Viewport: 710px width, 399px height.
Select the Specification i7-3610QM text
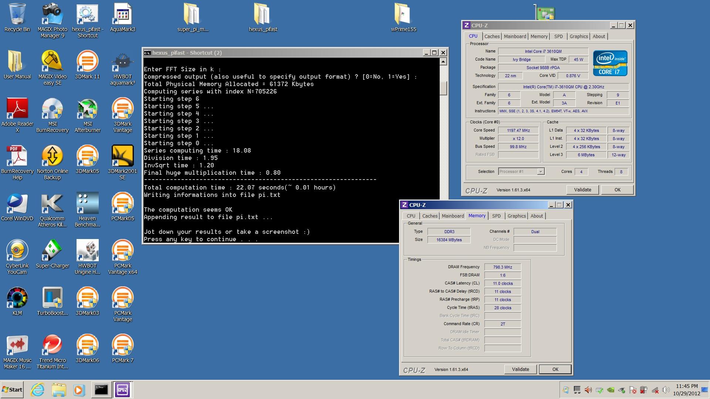pos(563,87)
